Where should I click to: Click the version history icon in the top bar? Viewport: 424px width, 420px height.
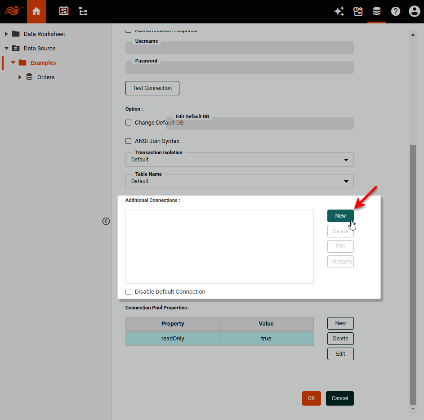click(358, 11)
